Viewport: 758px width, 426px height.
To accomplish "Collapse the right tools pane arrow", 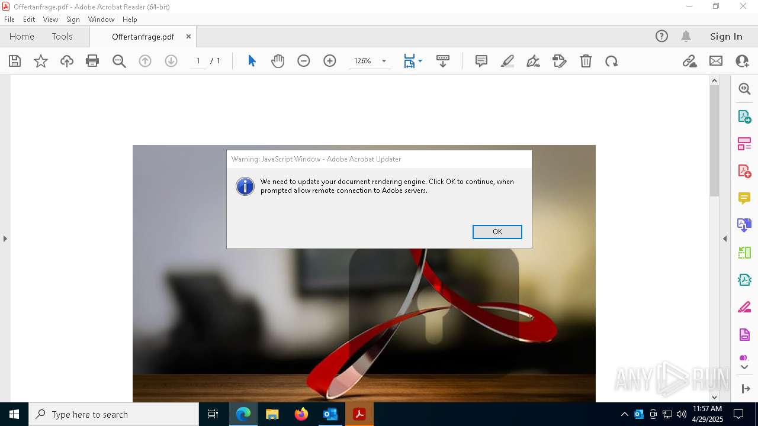I will pos(725,238).
